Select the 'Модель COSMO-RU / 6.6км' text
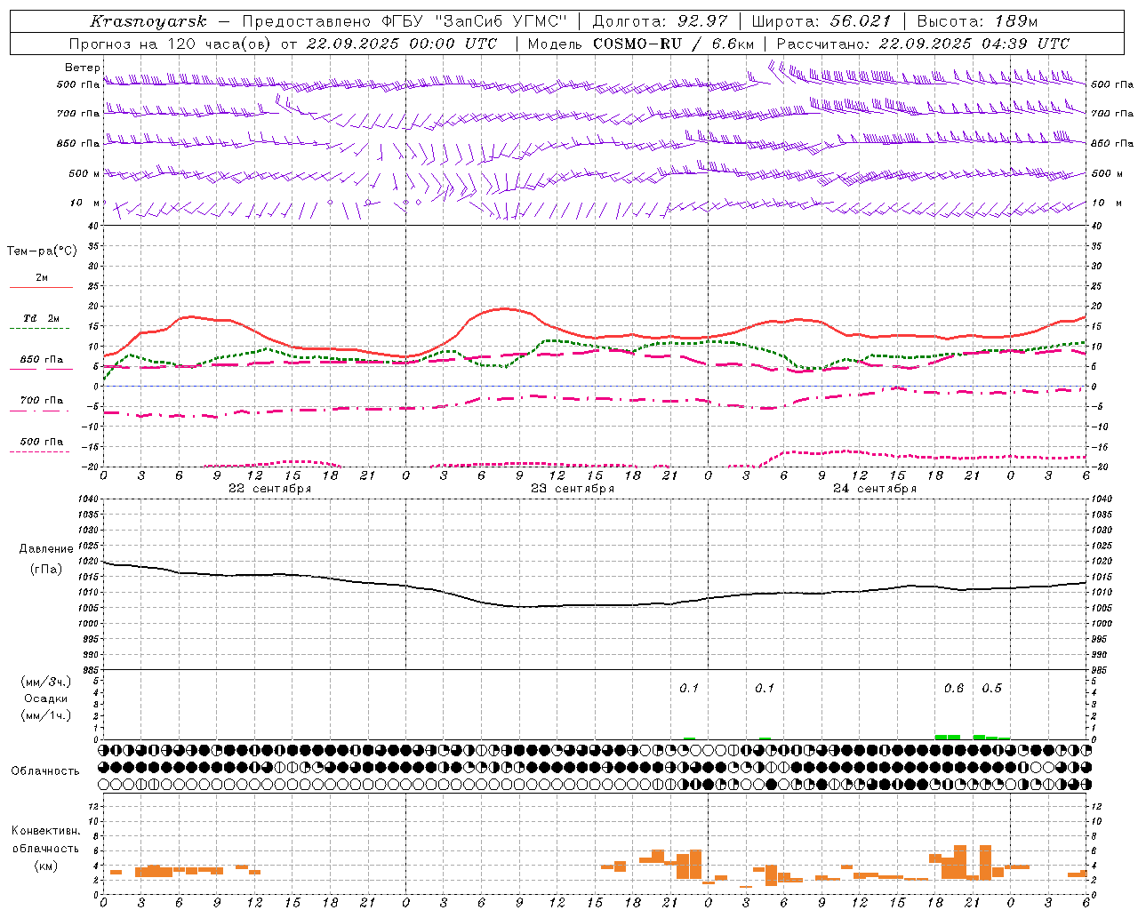 [x=641, y=44]
